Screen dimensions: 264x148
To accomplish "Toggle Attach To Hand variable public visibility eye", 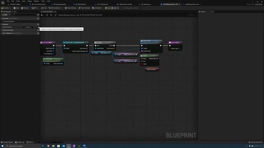I will (38, 27).
